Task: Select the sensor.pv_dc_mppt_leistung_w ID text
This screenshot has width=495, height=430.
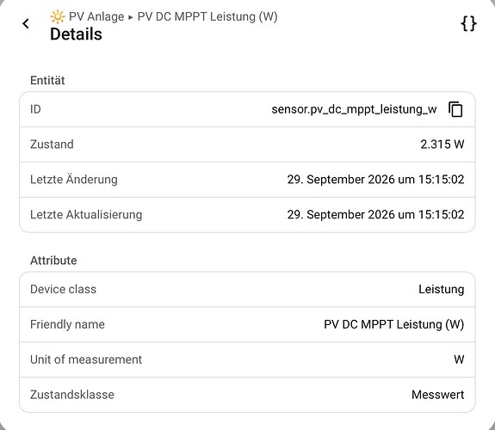Action: point(354,109)
